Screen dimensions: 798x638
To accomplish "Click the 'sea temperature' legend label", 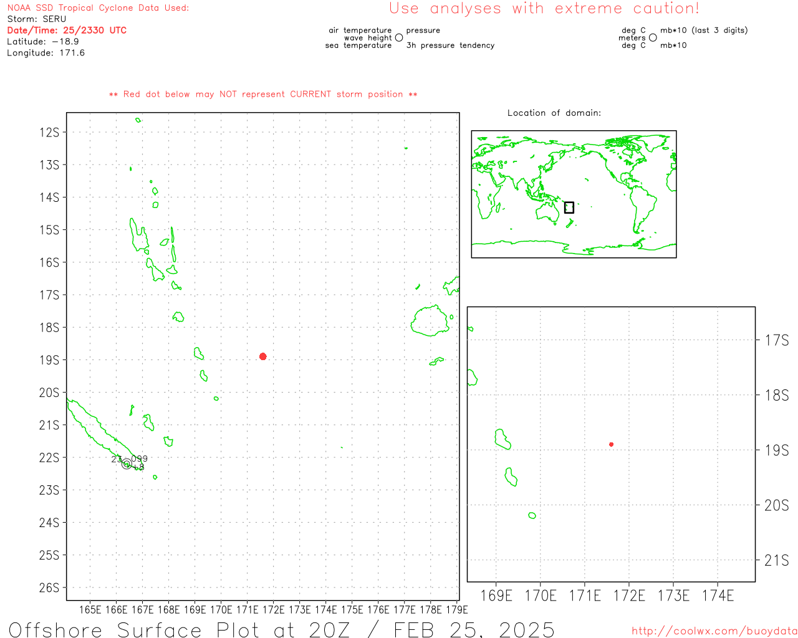I will click(358, 45).
